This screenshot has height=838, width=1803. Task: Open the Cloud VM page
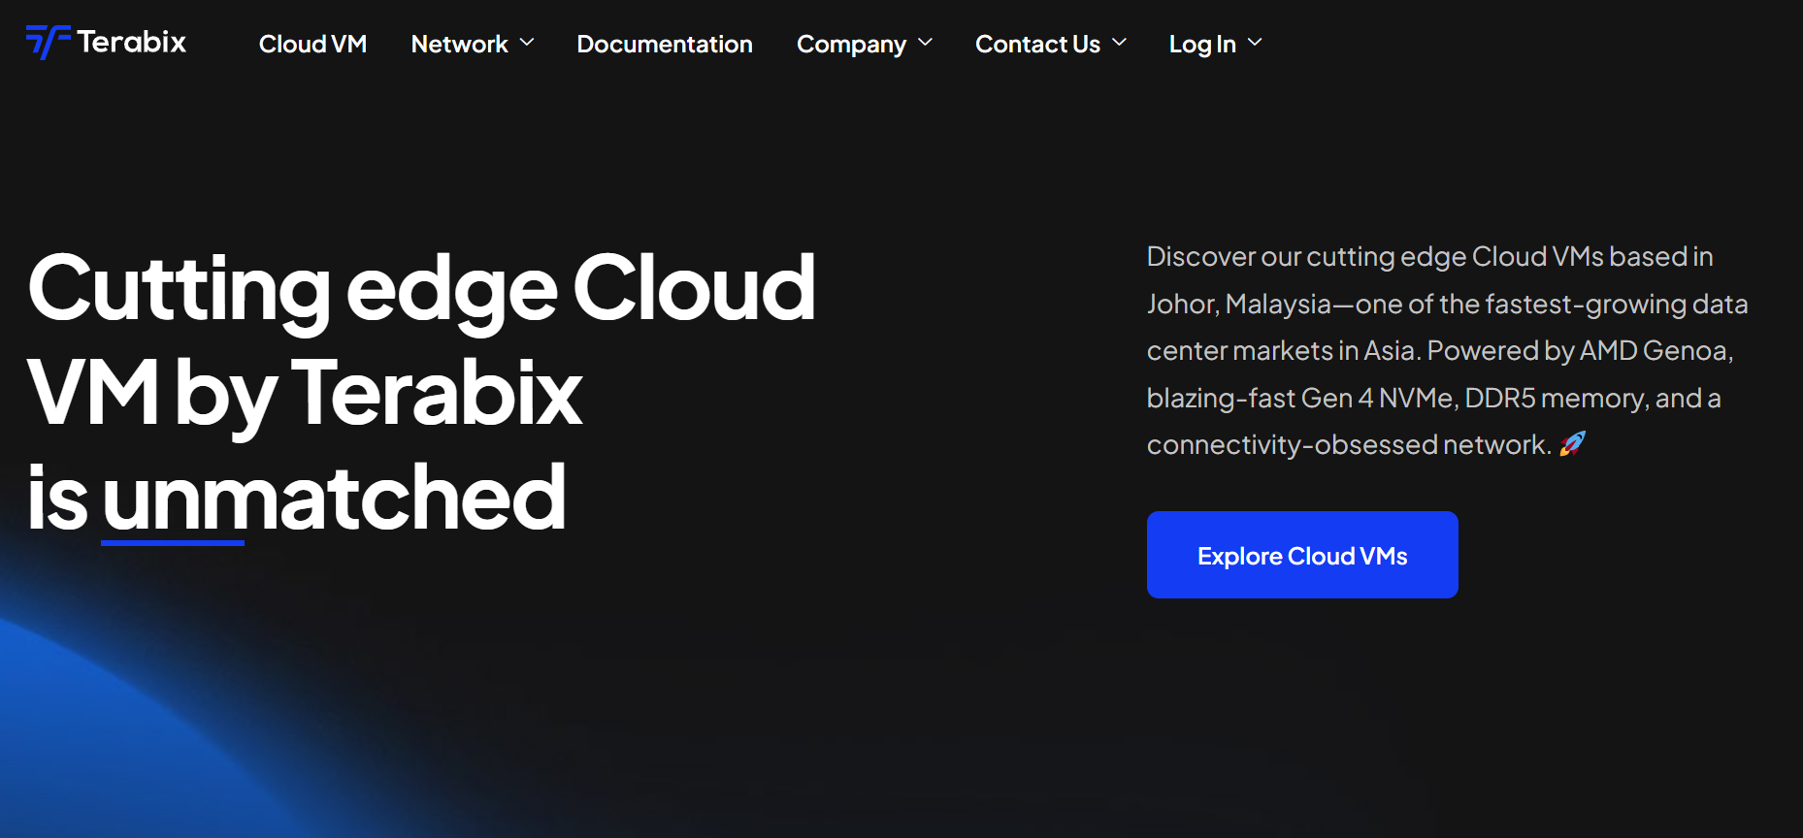coord(312,44)
